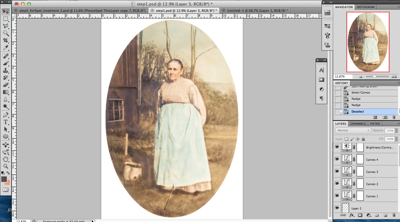The width and height of the screenshot is (400, 222).
Task: Hide the Curves 4 layer
Action: tap(337, 159)
